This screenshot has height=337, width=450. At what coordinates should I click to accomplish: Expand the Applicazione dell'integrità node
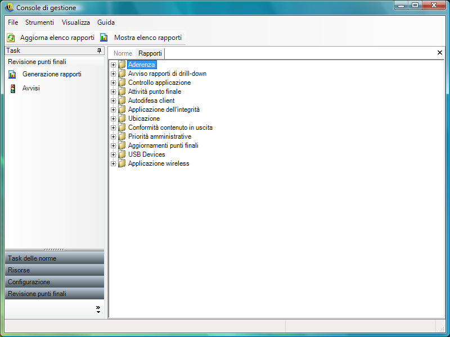(x=114, y=110)
